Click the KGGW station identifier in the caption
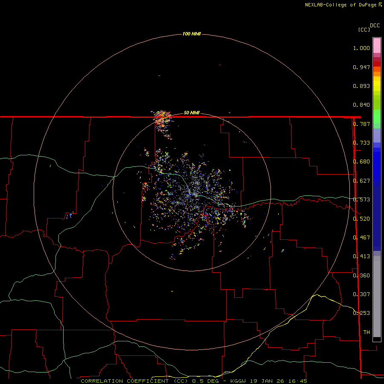Image resolution: width=384 pixels, height=384 pixels. click(238, 381)
